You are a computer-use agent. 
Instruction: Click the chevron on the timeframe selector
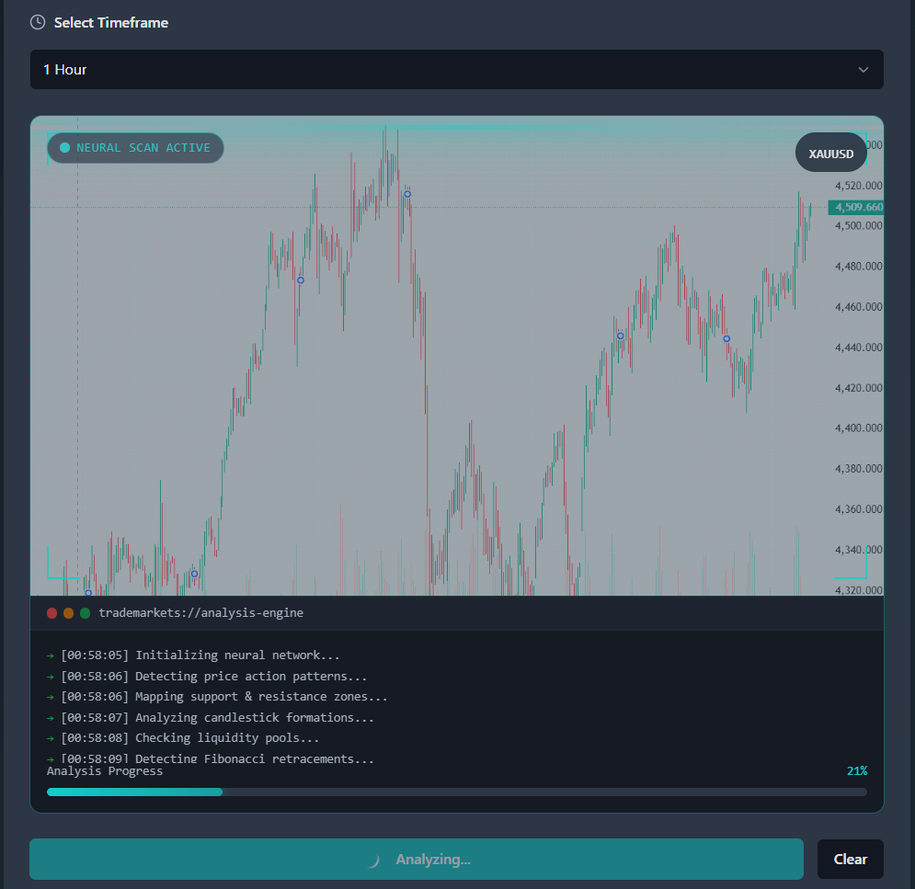[863, 69]
